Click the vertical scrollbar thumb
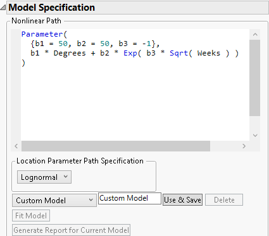Viewport: 269px width, 236px height. (254, 78)
